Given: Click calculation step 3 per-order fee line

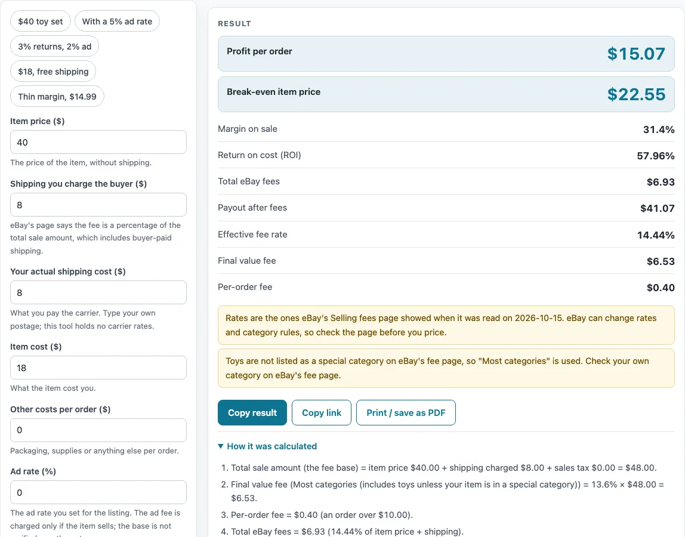Looking at the screenshot, I should 322,515.
